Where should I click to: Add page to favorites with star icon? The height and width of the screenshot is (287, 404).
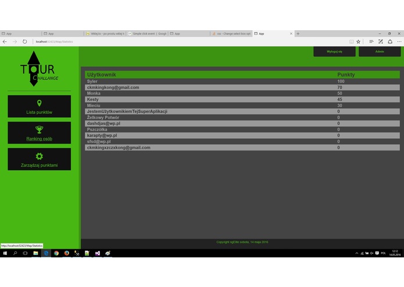359,42
